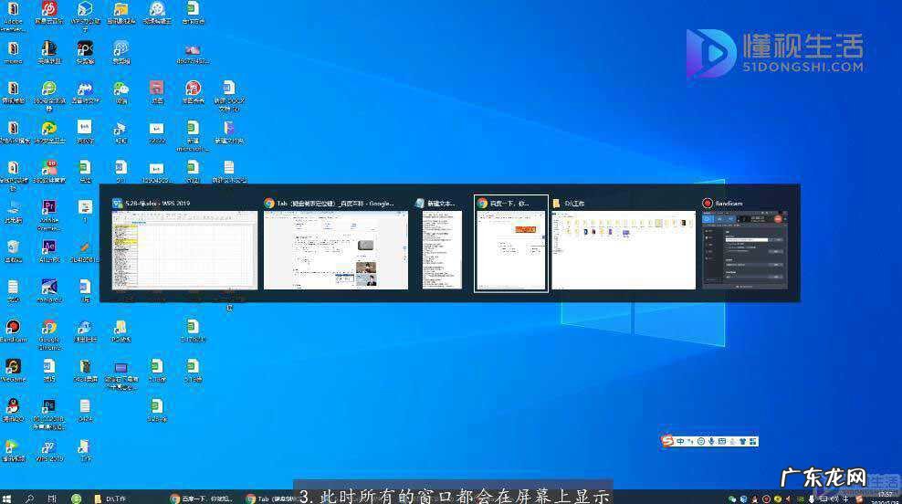Open the NetEase Cloud Music desktop icon
The width and height of the screenshot is (902, 504).
coord(49,9)
